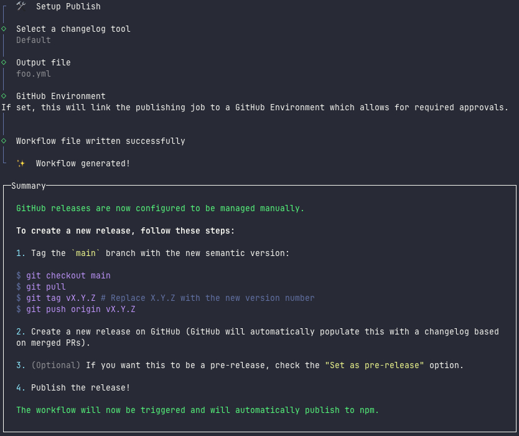Click the diamond marker next to Output file
The image size is (519, 436).
pyautogui.click(x=4, y=62)
